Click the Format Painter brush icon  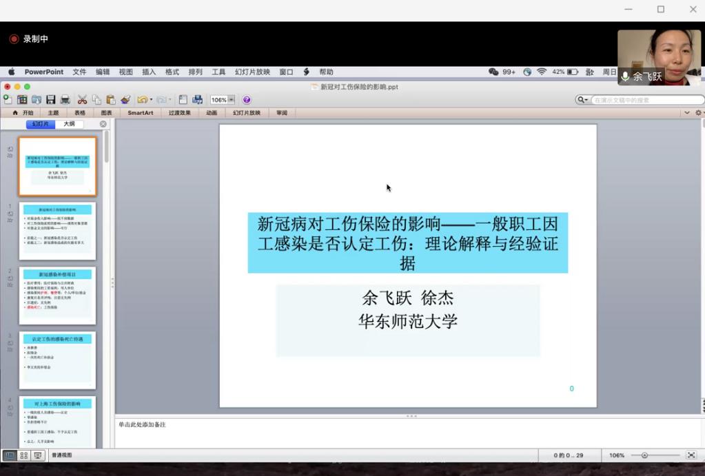125,100
